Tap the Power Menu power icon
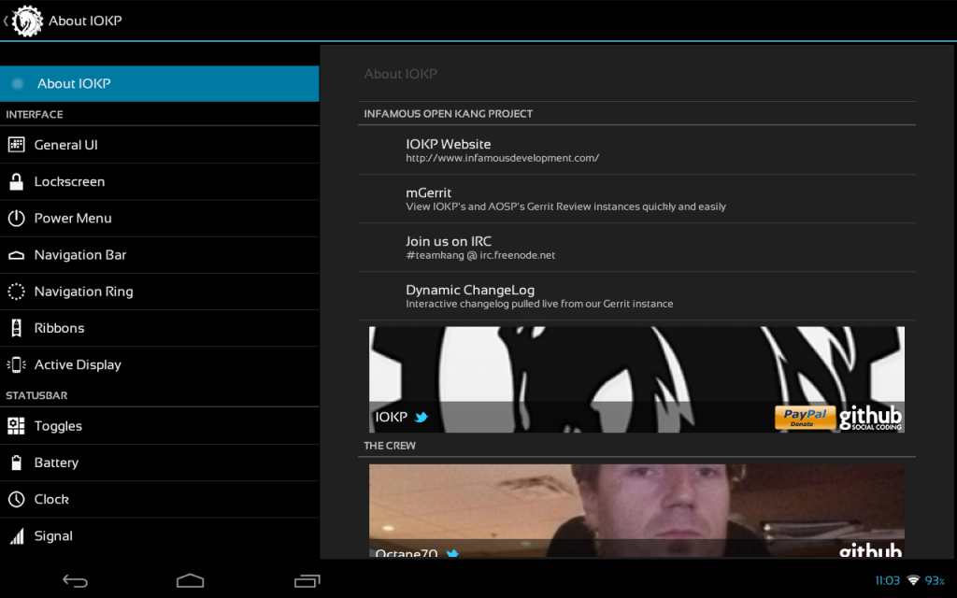Viewport: 957px width, 598px height. pyautogui.click(x=17, y=218)
